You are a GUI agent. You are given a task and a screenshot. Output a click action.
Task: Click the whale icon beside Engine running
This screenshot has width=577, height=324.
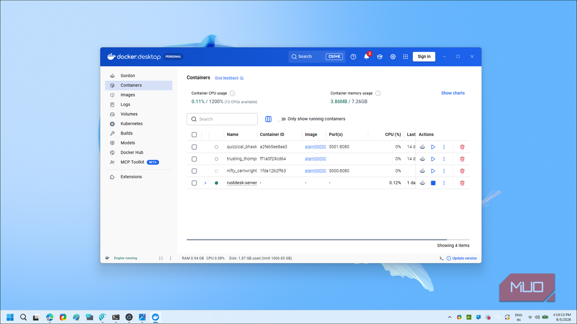pos(107,258)
